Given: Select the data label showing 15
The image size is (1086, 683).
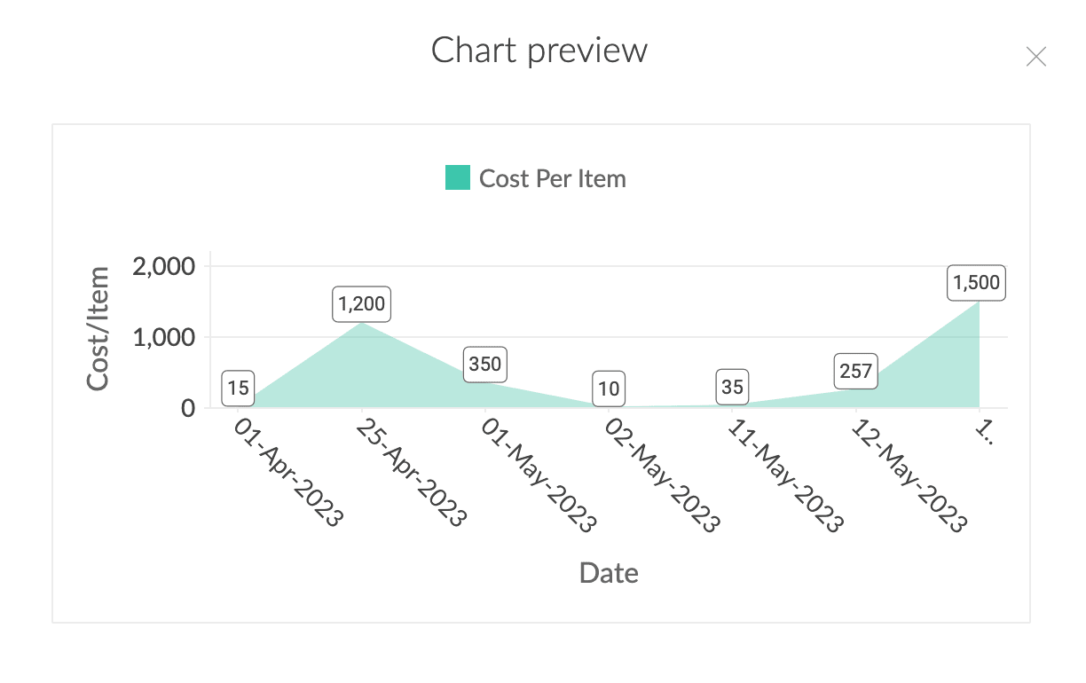Looking at the screenshot, I should [x=238, y=388].
